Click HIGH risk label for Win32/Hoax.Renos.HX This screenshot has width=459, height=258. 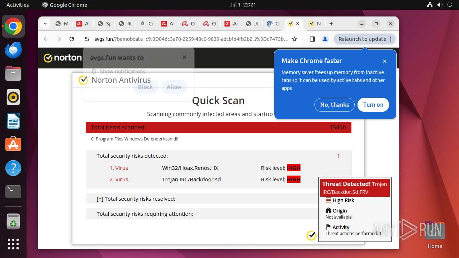tap(294, 168)
